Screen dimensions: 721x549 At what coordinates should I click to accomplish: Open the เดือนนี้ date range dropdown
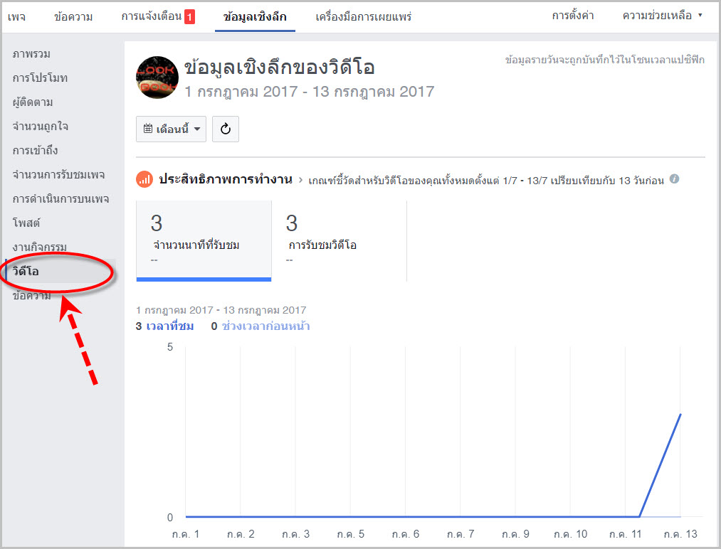[x=171, y=129]
